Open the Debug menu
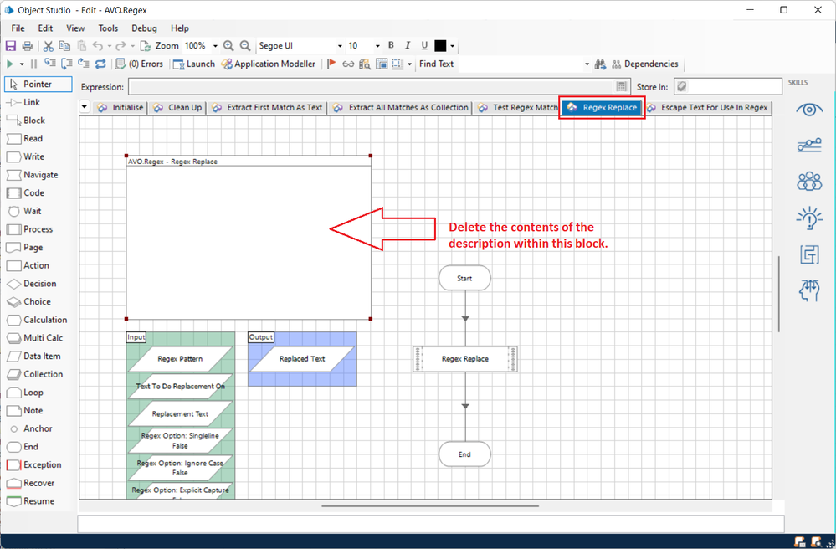Screen dimensions: 836x549 pos(144,28)
